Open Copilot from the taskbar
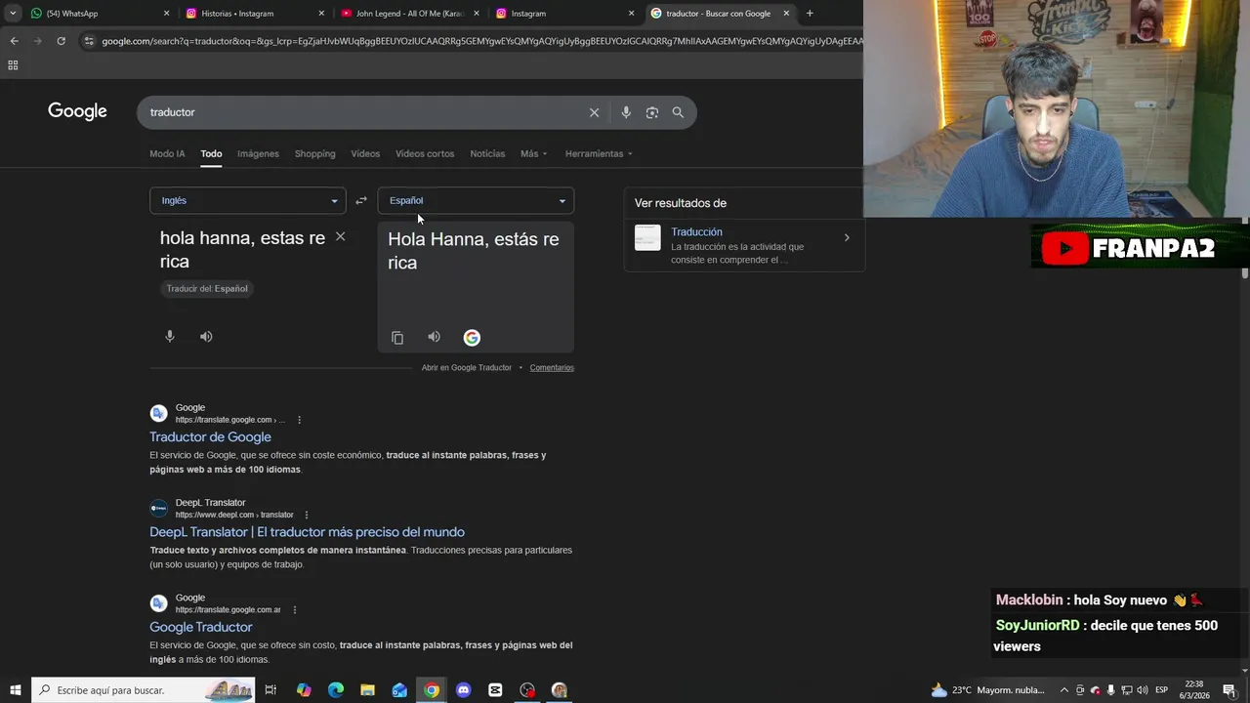This screenshot has height=703, width=1250. (x=304, y=690)
